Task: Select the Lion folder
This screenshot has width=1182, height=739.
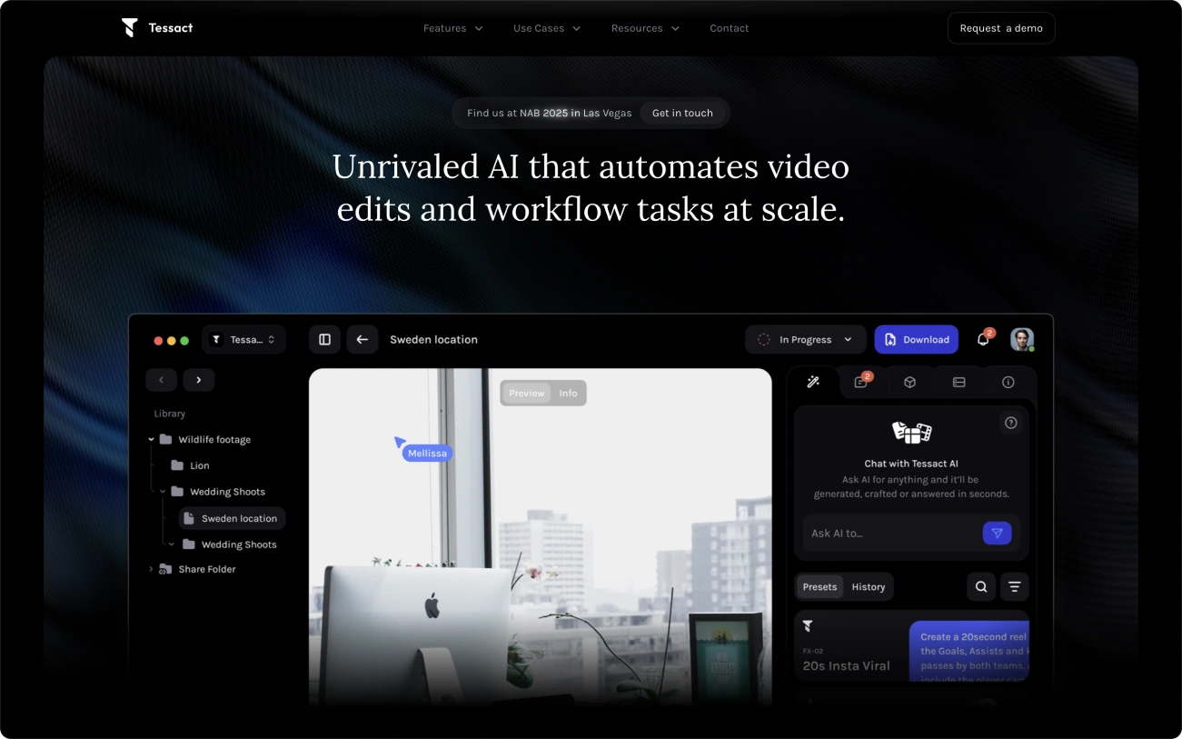Action: tap(190, 465)
